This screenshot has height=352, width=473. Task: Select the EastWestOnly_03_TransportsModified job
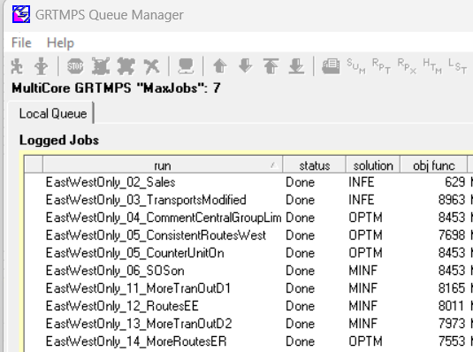[146, 200]
